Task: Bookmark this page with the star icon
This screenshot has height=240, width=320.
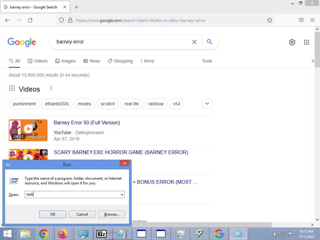Action: pos(270,20)
